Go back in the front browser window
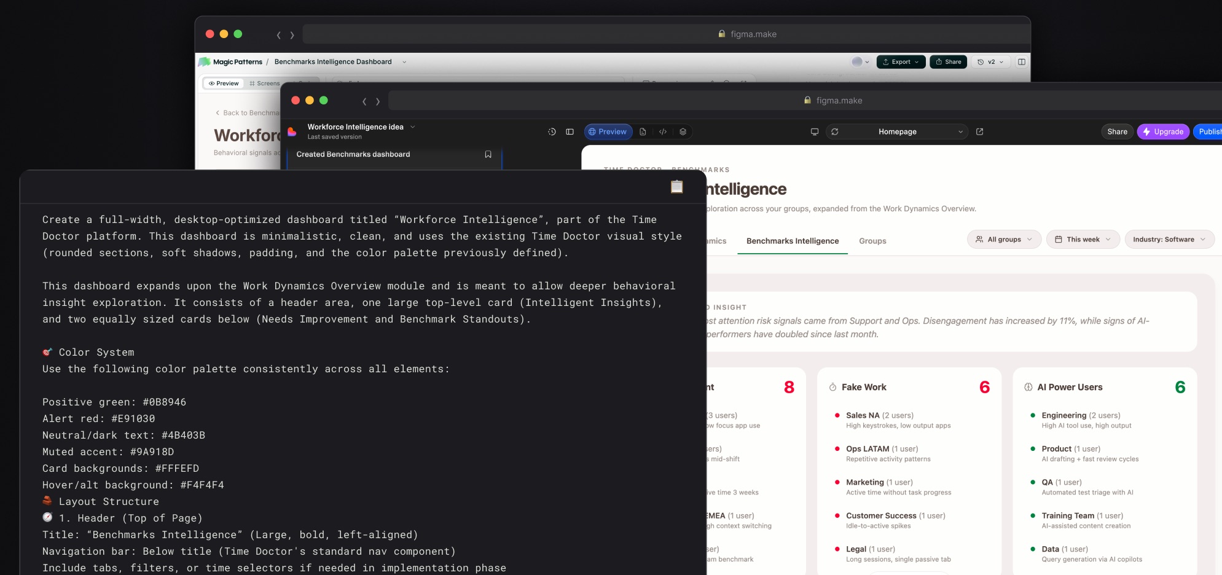1222x575 pixels. coord(364,101)
